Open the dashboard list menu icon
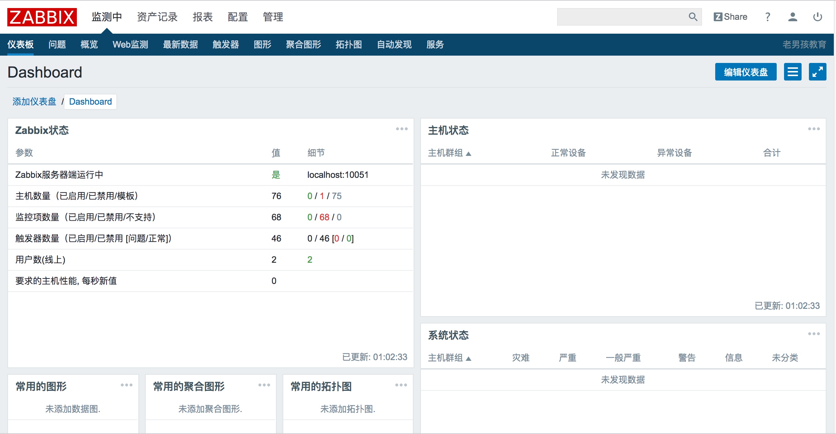This screenshot has width=836, height=434. pos(792,72)
